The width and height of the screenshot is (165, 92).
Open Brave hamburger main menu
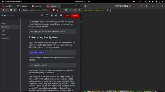pos(79,10)
